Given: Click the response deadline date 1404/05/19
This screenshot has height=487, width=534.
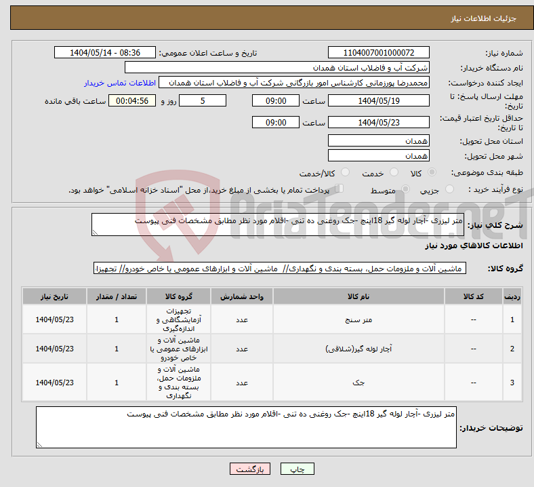Looking at the screenshot, I should tap(378, 101).
